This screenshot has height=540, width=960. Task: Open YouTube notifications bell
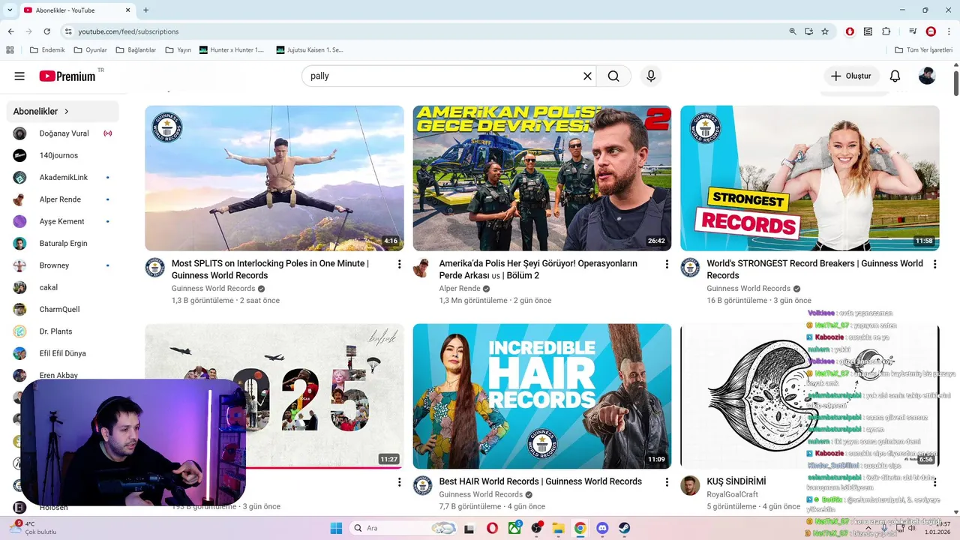895,76
